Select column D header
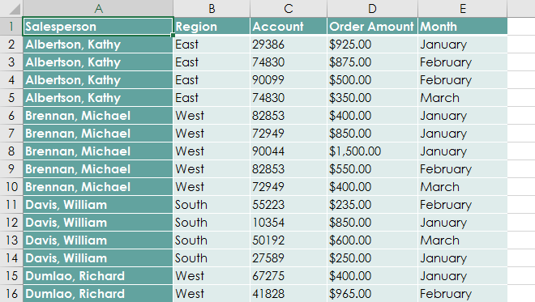The image size is (535, 302). pos(372,9)
